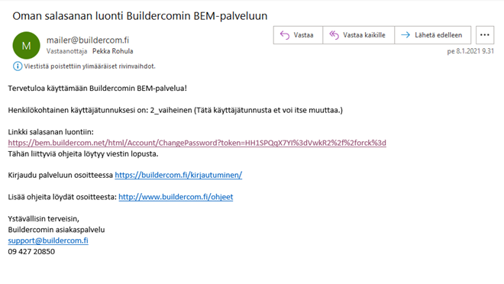
Task: Click the phone number 09 427 20850
Action: [31, 251]
